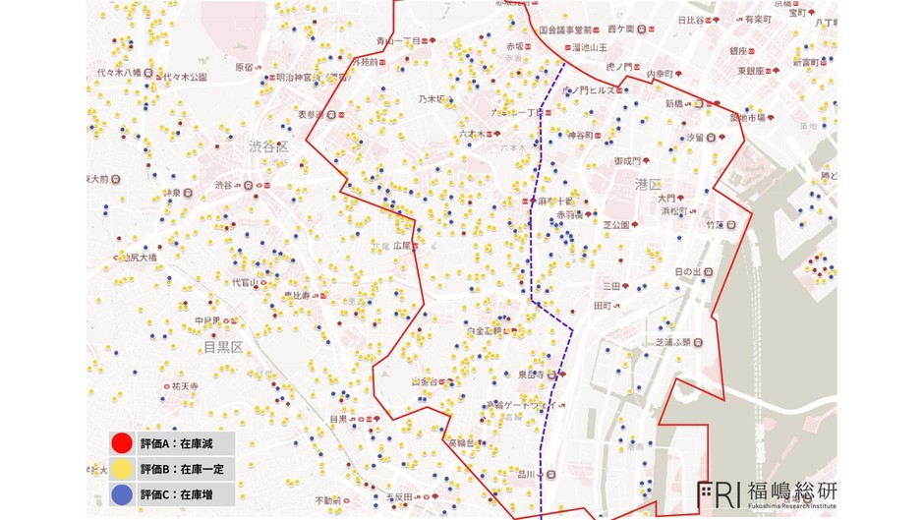This screenshot has width=924, height=520.
Task: Click the 白金台 station label
Action: tap(425, 382)
